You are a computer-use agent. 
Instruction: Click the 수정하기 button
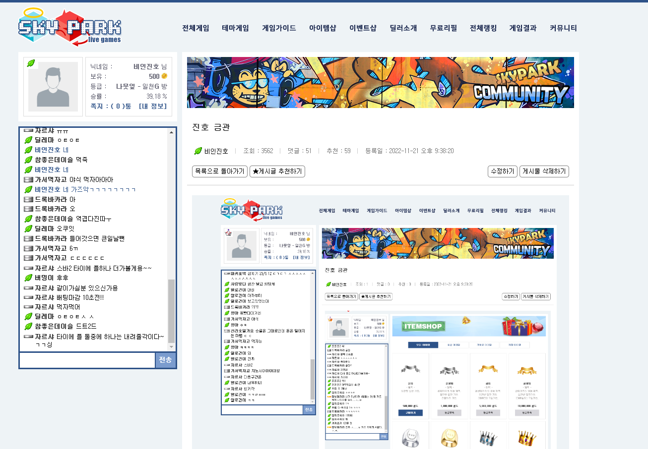click(x=503, y=171)
